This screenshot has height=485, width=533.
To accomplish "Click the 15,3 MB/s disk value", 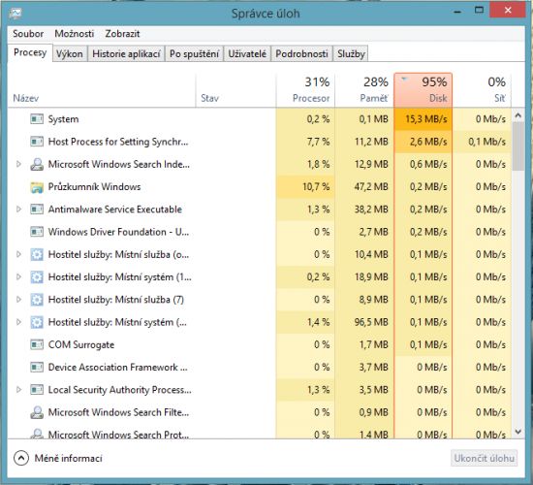I will tap(426, 119).
